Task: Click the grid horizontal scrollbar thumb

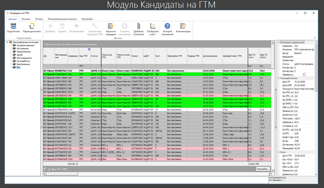Action: (x=62, y=174)
